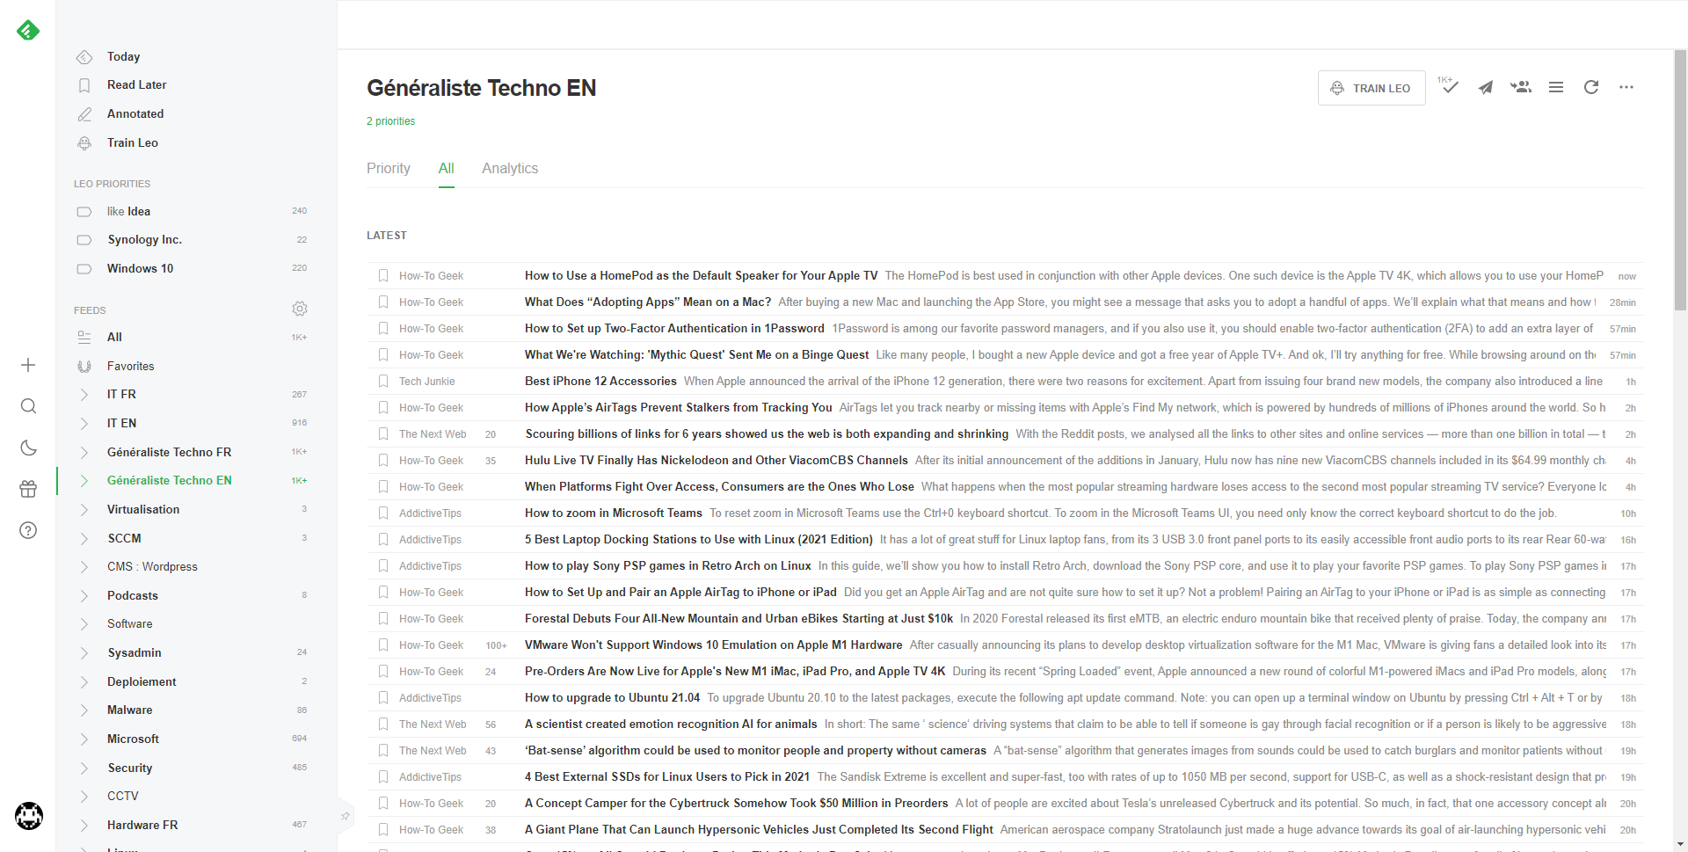Screen dimensions: 1688x852
Task: Save VMware Won't Support Windows 10 article
Action: pyautogui.click(x=383, y=644)
